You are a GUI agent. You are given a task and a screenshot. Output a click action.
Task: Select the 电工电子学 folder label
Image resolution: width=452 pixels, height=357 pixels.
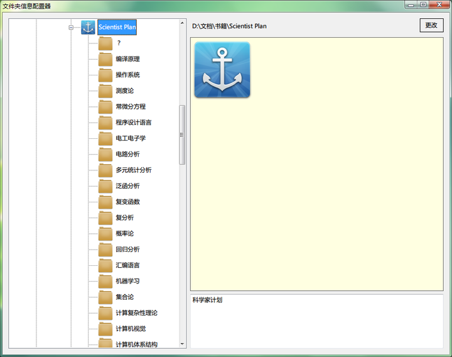pos(131,138)
